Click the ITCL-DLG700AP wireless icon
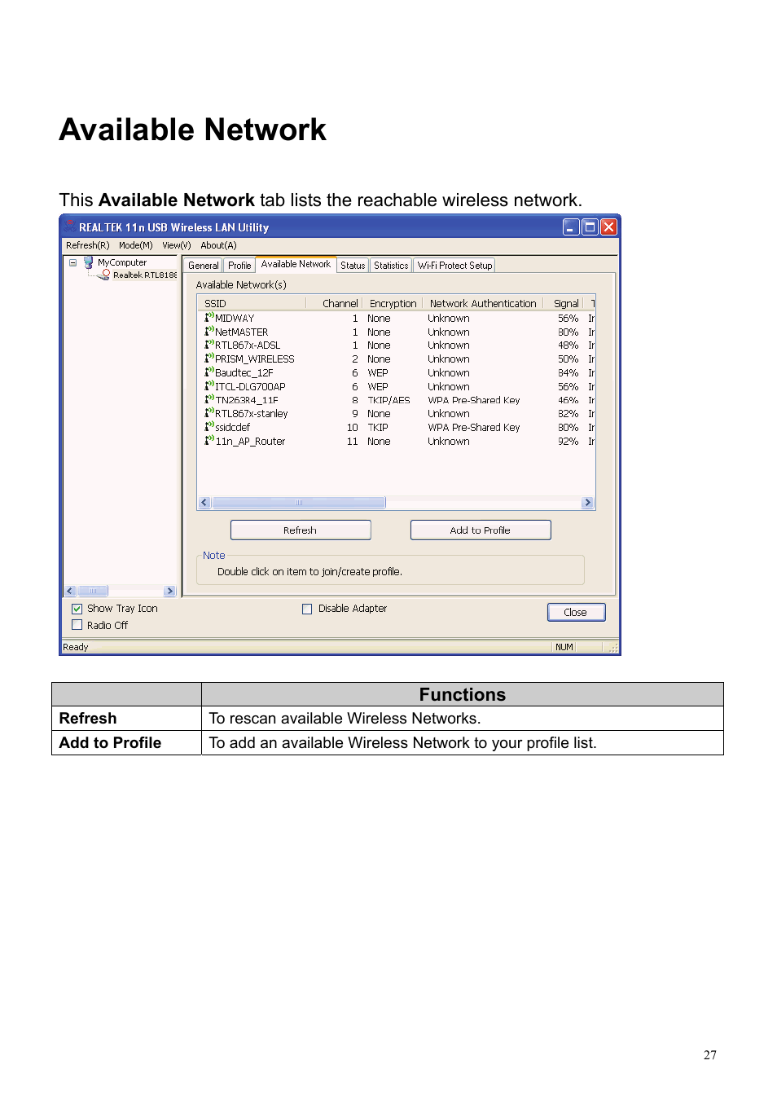Image resolution: width=777 pixels, height=1100 pixels. (209, 386)
